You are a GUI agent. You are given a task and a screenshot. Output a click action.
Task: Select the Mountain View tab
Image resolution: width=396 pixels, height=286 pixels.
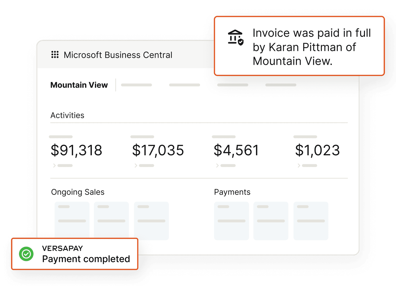tap(79, 85)
